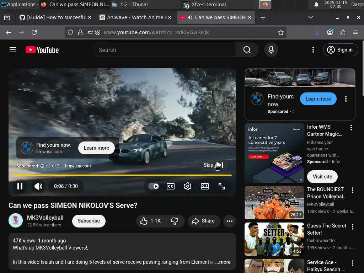
Task: Click the Sign in button
Action: pos(340,50)
